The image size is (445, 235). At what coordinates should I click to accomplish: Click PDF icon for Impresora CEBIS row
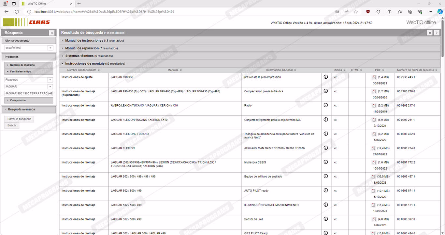pyautogui.click(x=374, y=163)
